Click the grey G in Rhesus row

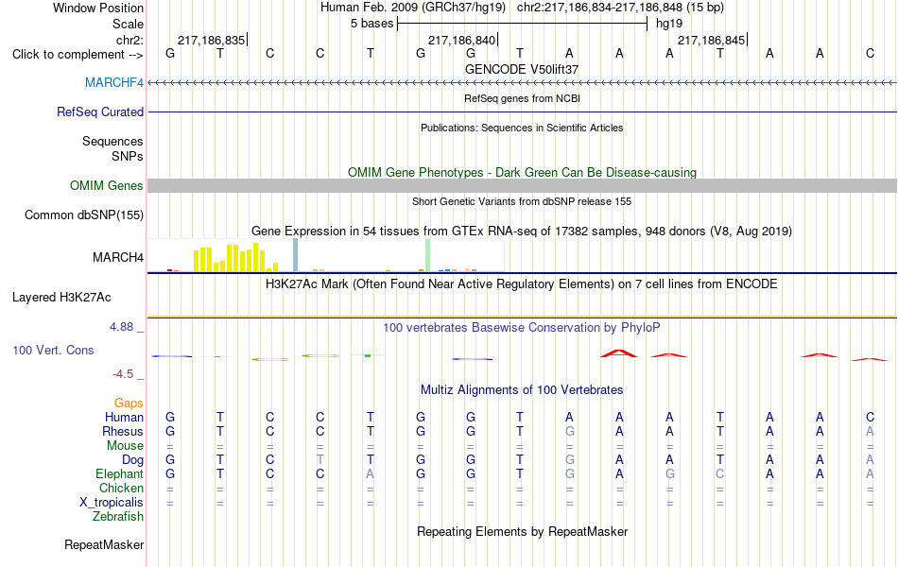(x=569, y=431)
